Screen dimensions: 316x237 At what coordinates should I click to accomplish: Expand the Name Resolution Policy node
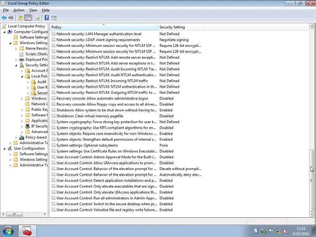[x=16, y=48]
